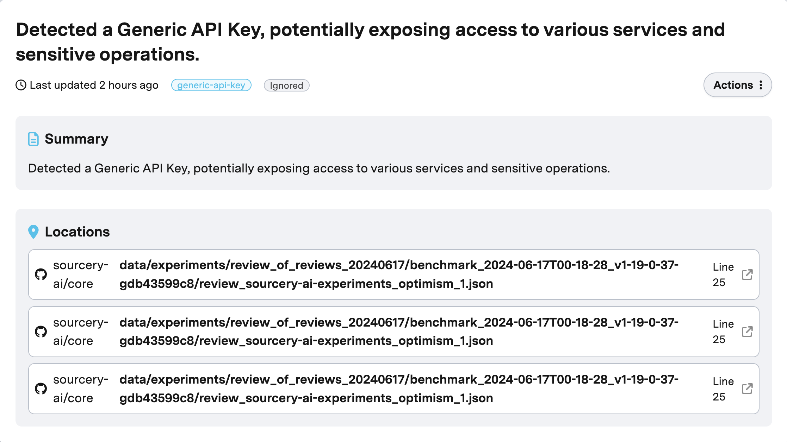Viewport: 787px width, 442px height.
Task: Click the GitHub icon in first location row
Action: coord(41,274)
